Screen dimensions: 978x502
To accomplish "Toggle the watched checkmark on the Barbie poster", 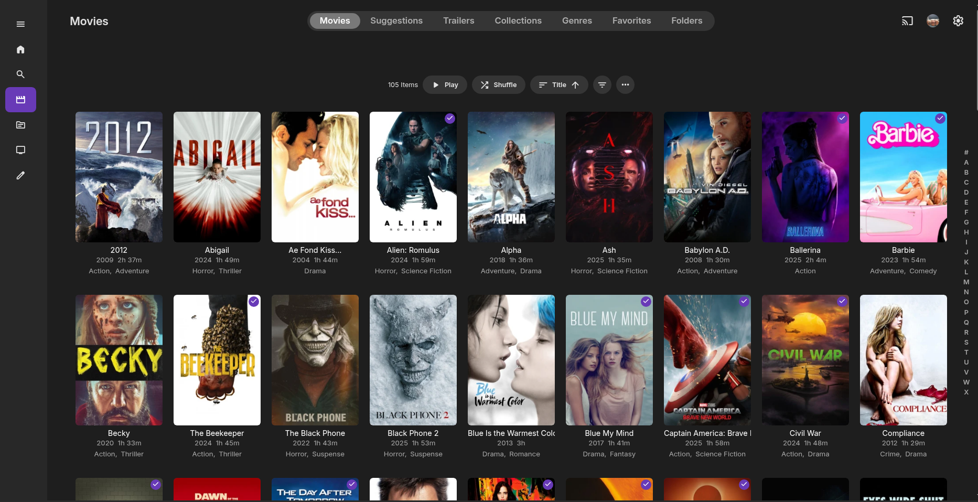I will pyautogui.click(x=940, y=119).
